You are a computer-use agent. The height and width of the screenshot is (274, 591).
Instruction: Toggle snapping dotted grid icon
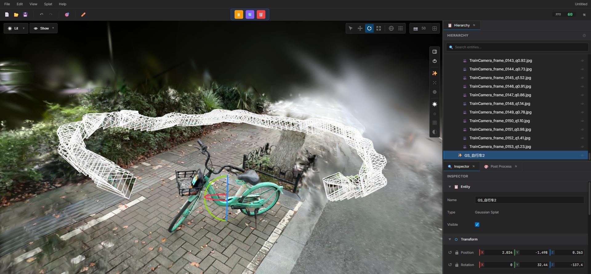coord(400,28)
